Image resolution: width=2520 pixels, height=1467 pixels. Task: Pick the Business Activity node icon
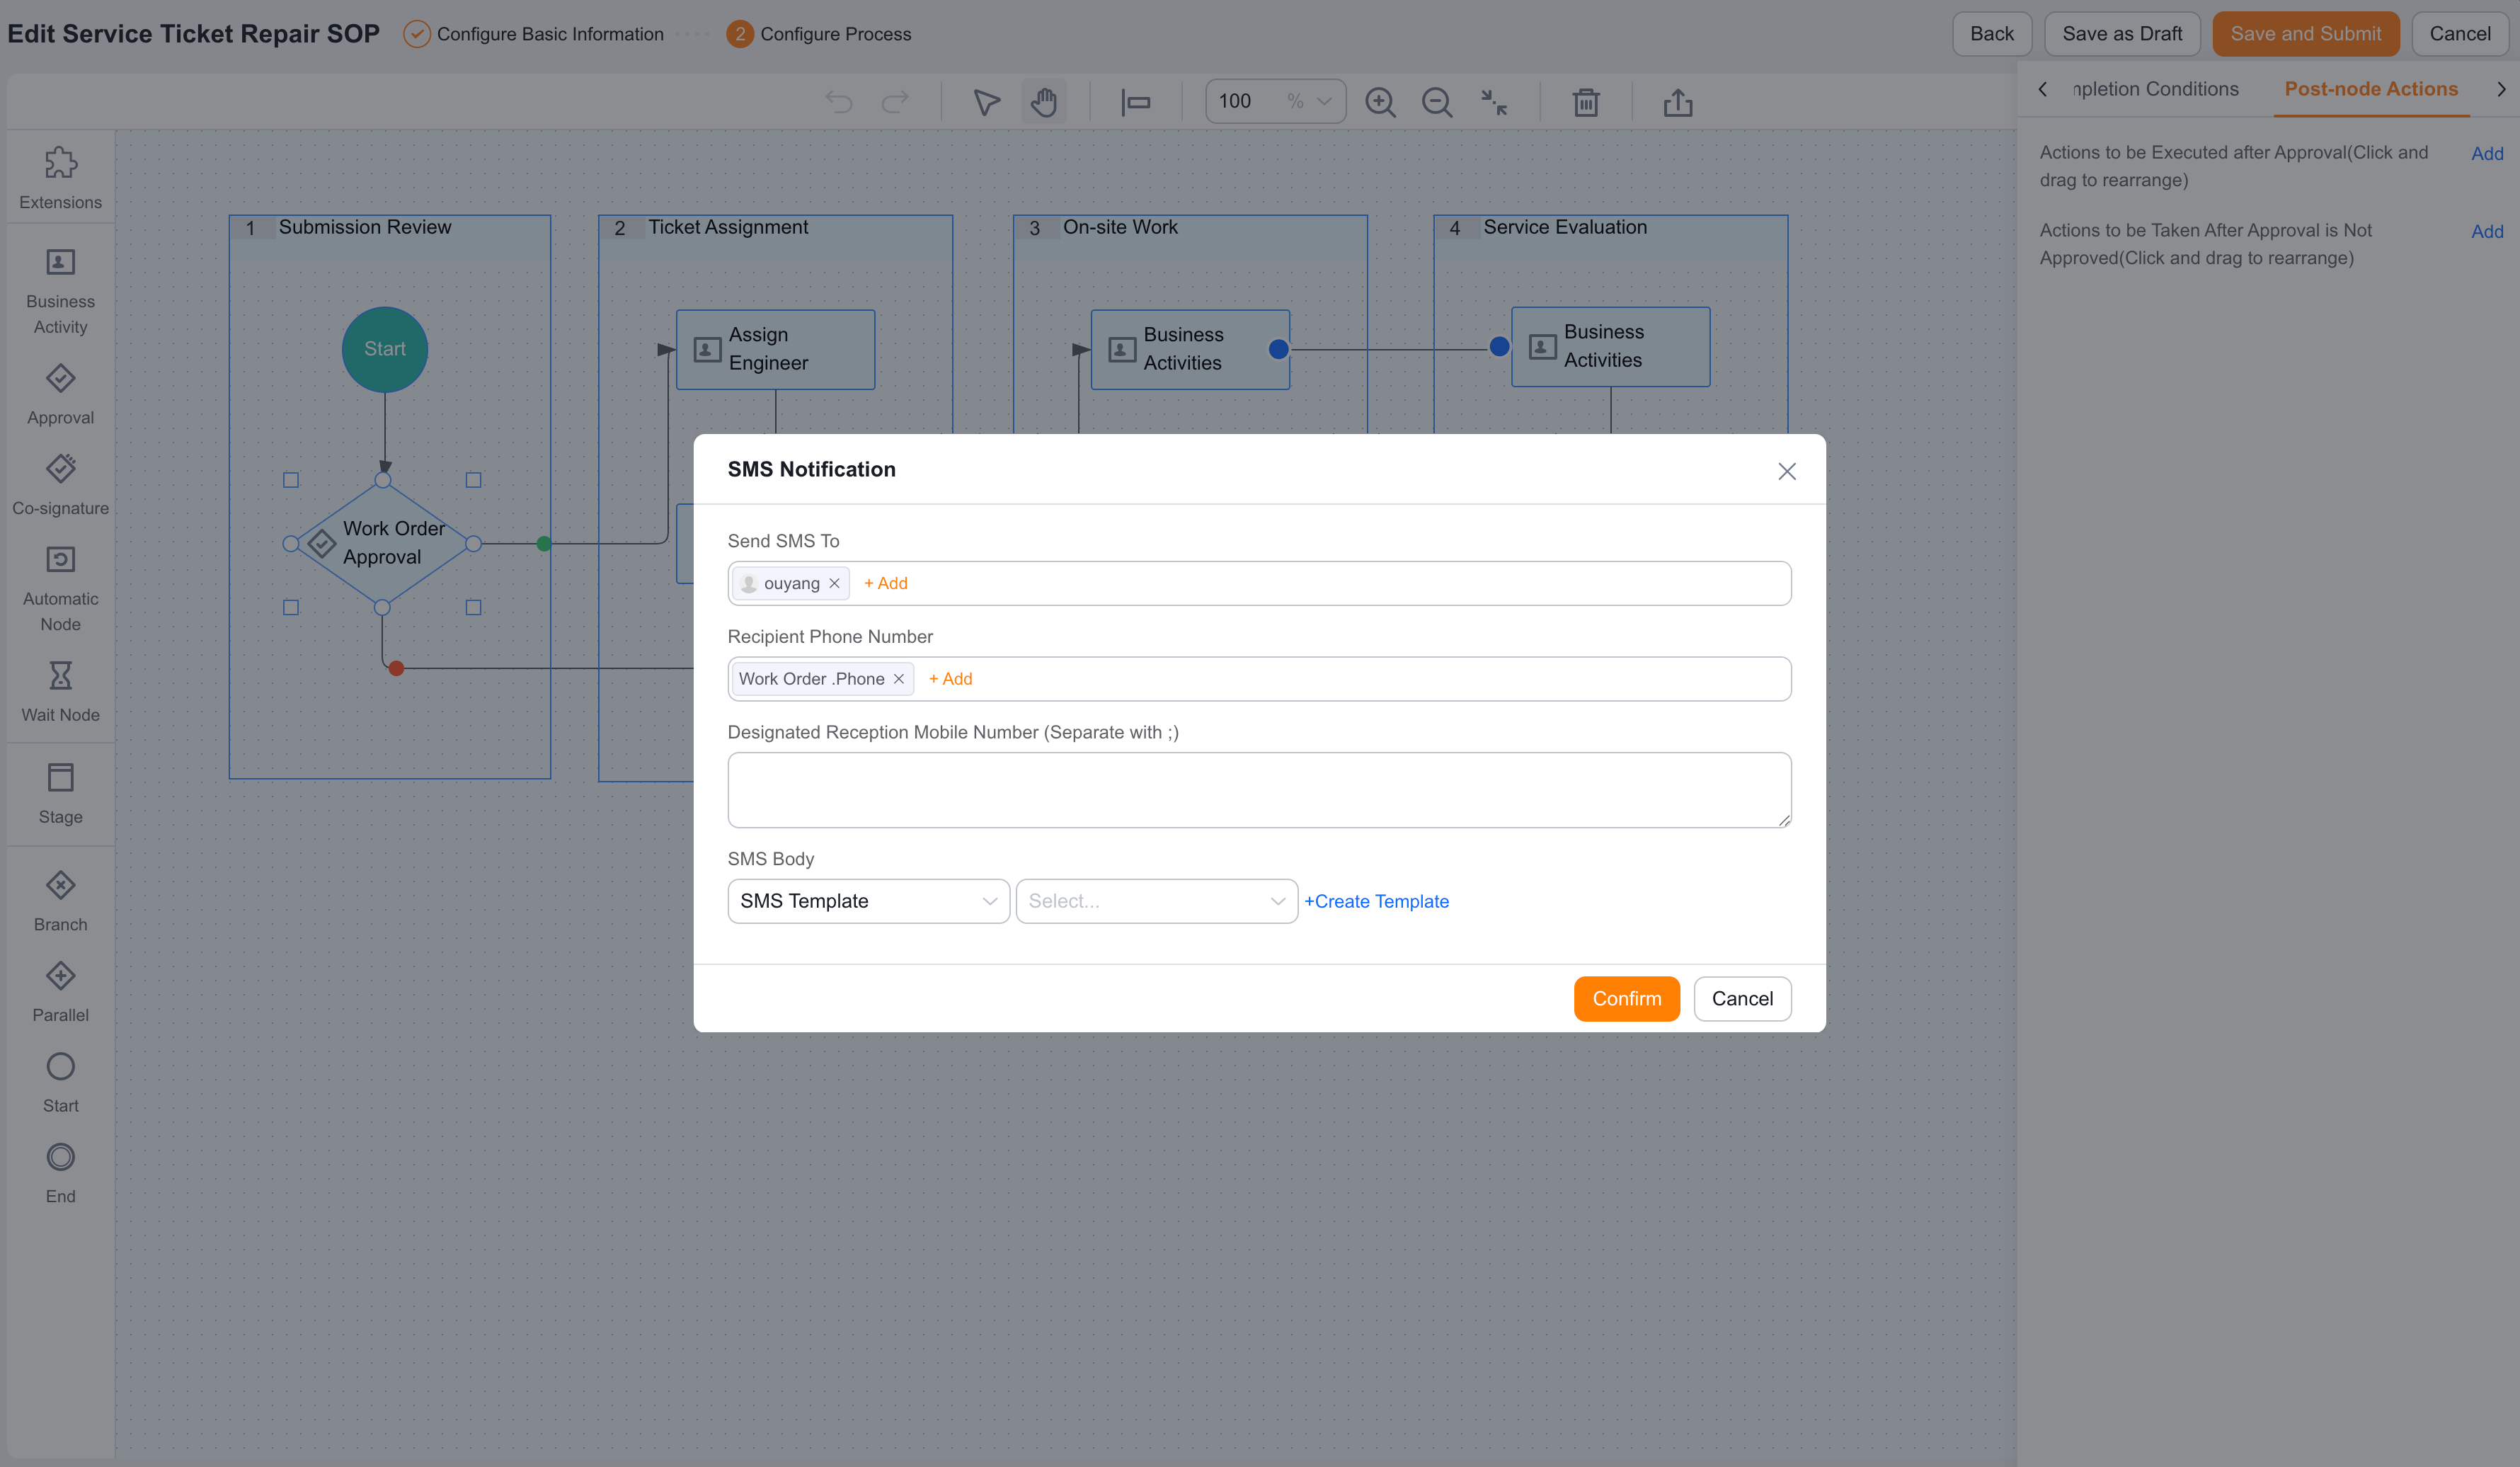pos(60,262)
